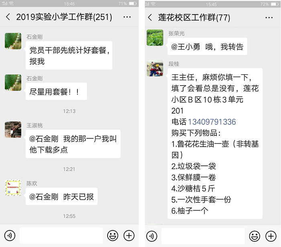Tap the group title 莲花校区工作群(77)
281x247 pixels.
click(194, 18)
